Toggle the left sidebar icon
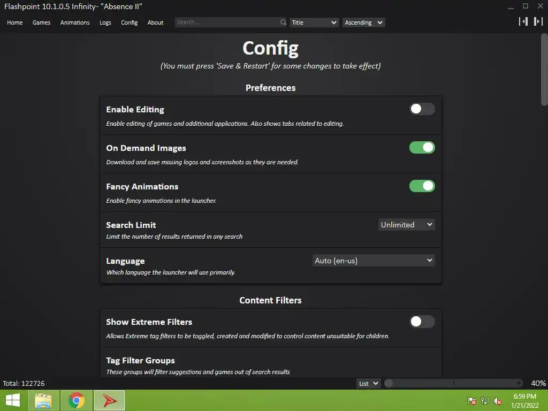This screenshot has width=548, height=411. click(x=523, y=21)
